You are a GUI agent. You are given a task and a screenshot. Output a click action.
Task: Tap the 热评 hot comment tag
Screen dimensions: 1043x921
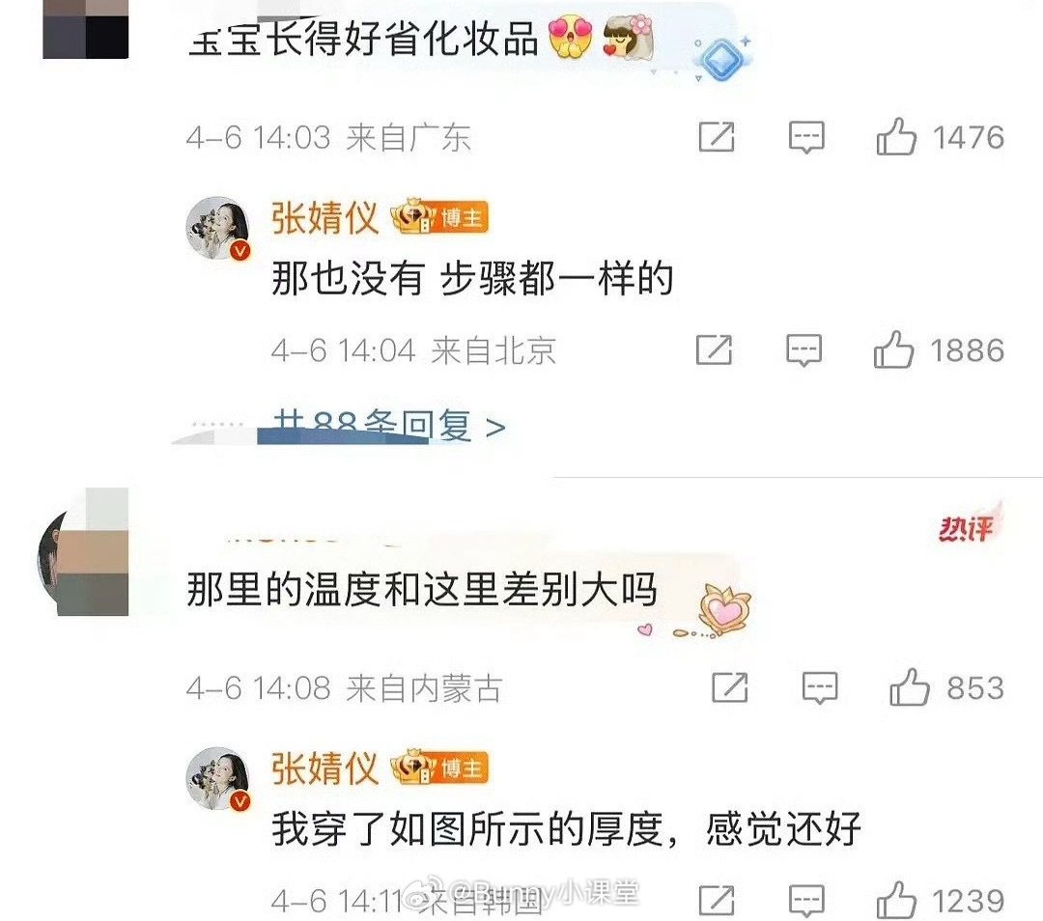pyautogui.click(x=968, y=527)
